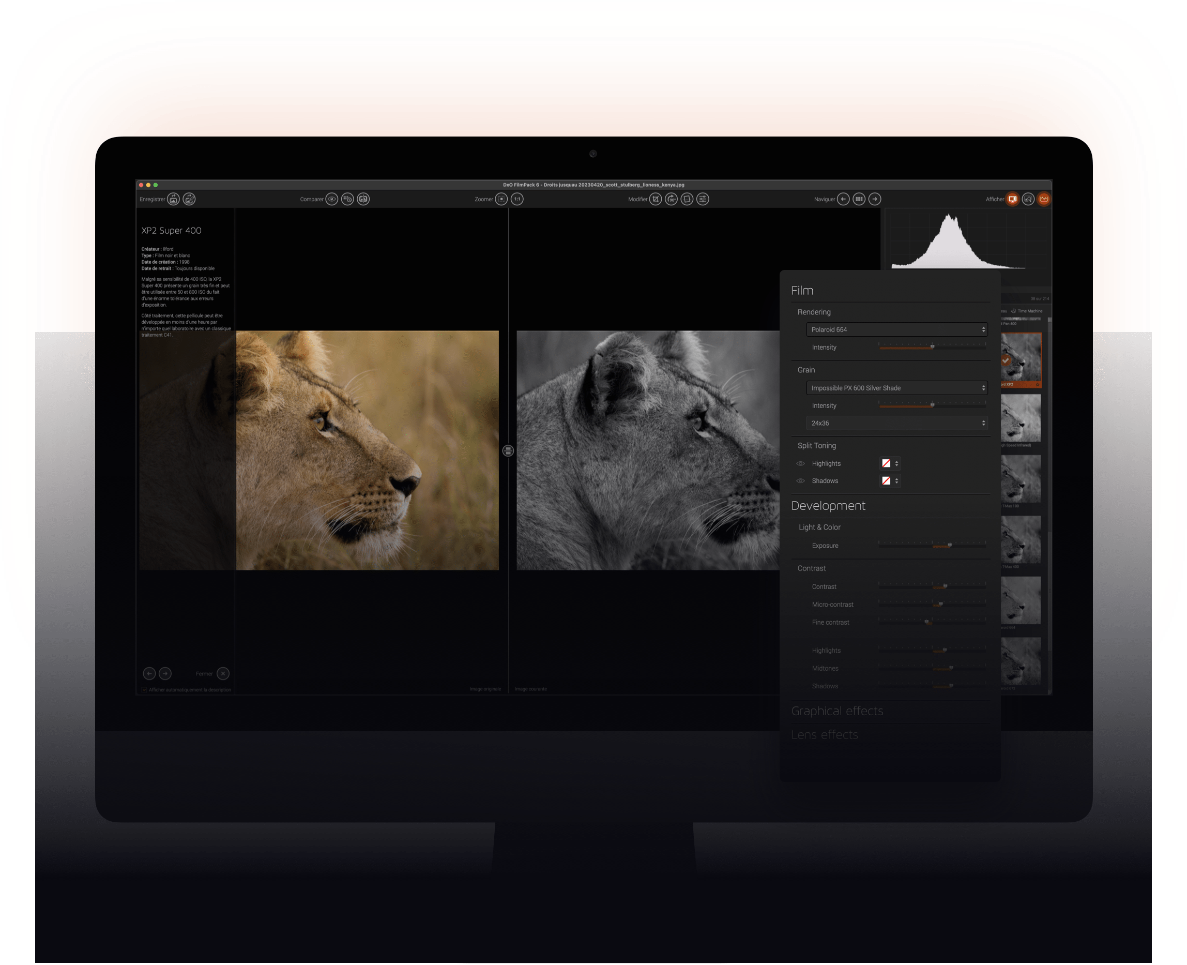Adjust the Contrast slider handle
Viewport: 1187px width, 965px height.
click(x=945, y=586)
